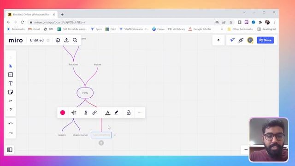Select the snacks node
This screenshot has width=295, height=166.
point(62,135)
